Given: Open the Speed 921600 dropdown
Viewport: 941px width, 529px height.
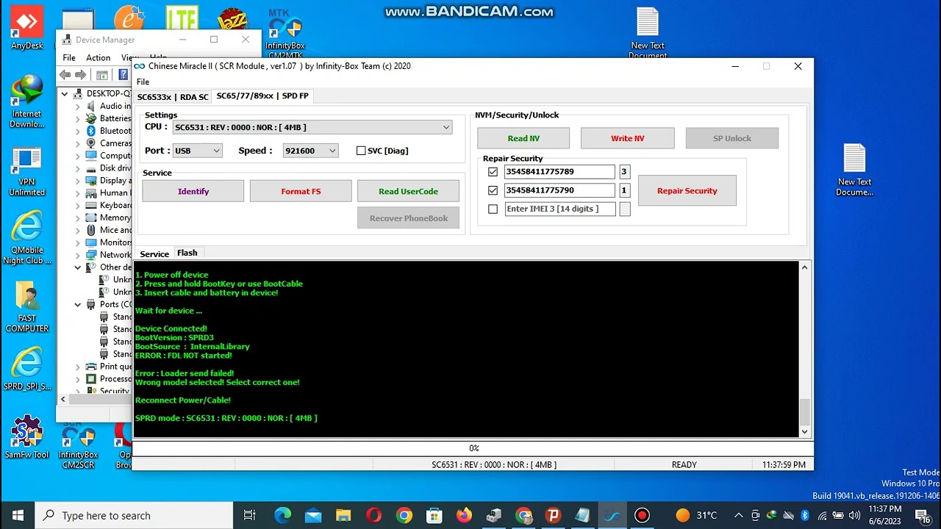Looking at the screenshot, I should 310,151.
